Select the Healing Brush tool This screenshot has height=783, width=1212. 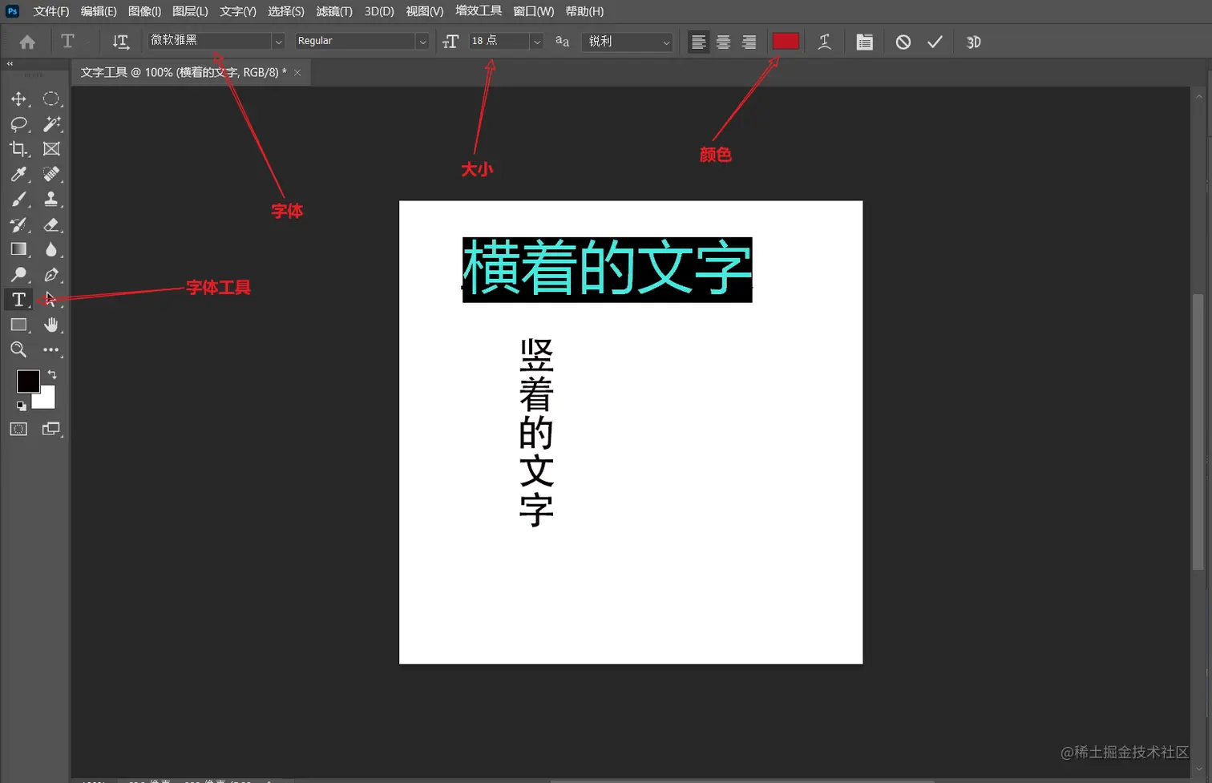(x=51, y=174)
